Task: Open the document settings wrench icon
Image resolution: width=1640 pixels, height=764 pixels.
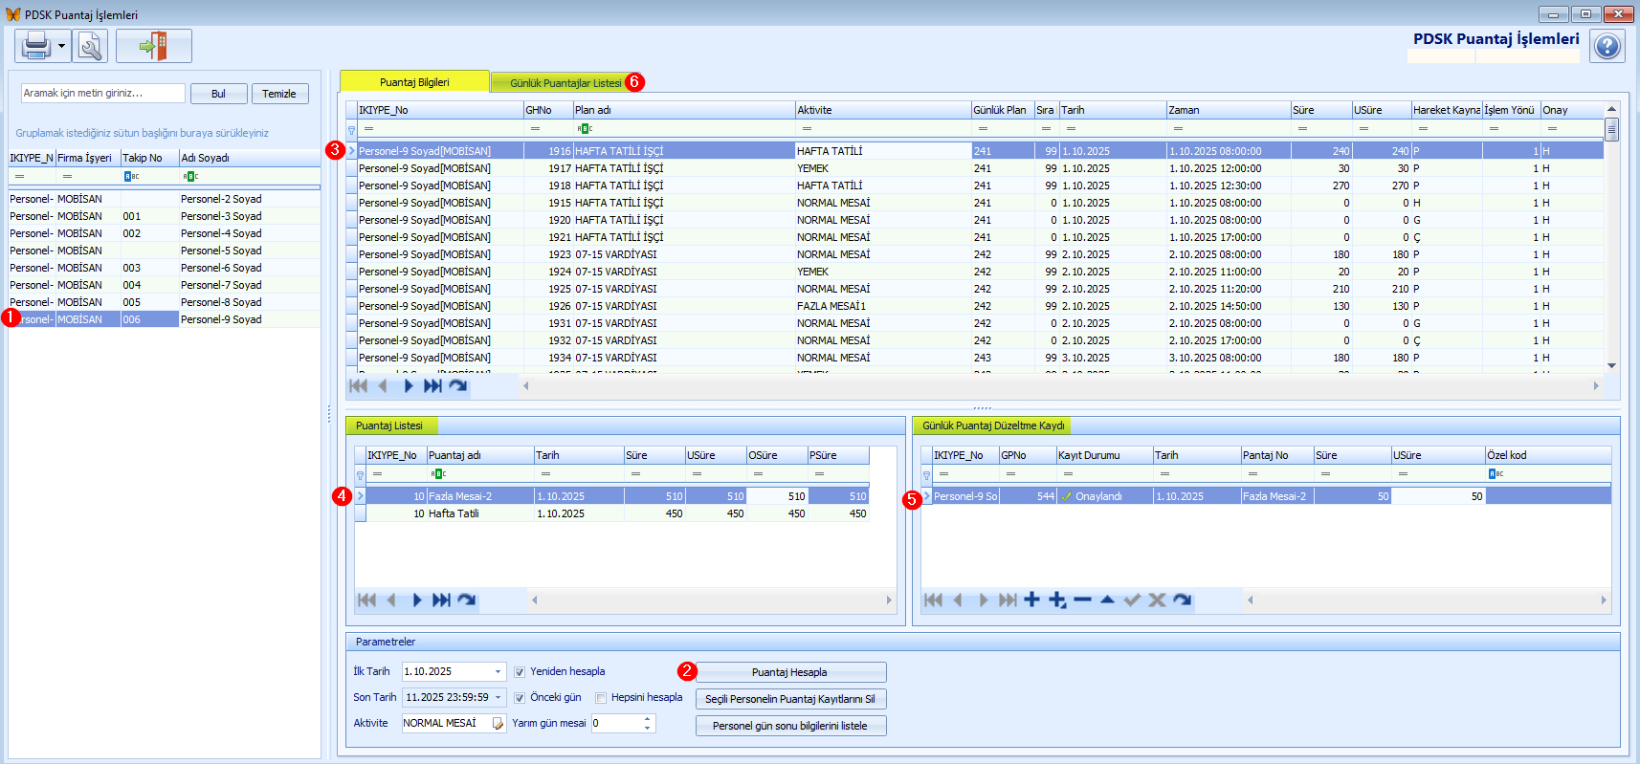Action: (90, 46)
